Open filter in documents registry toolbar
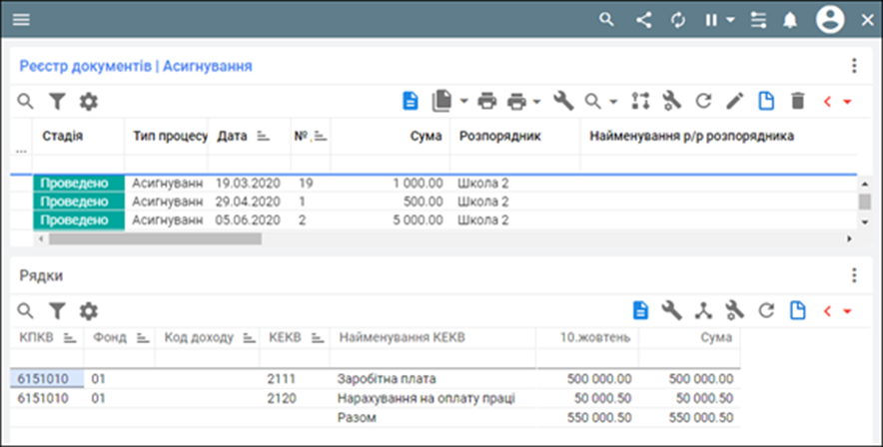The height and width of the screenshot is (447, 883). tap(57, 101)
